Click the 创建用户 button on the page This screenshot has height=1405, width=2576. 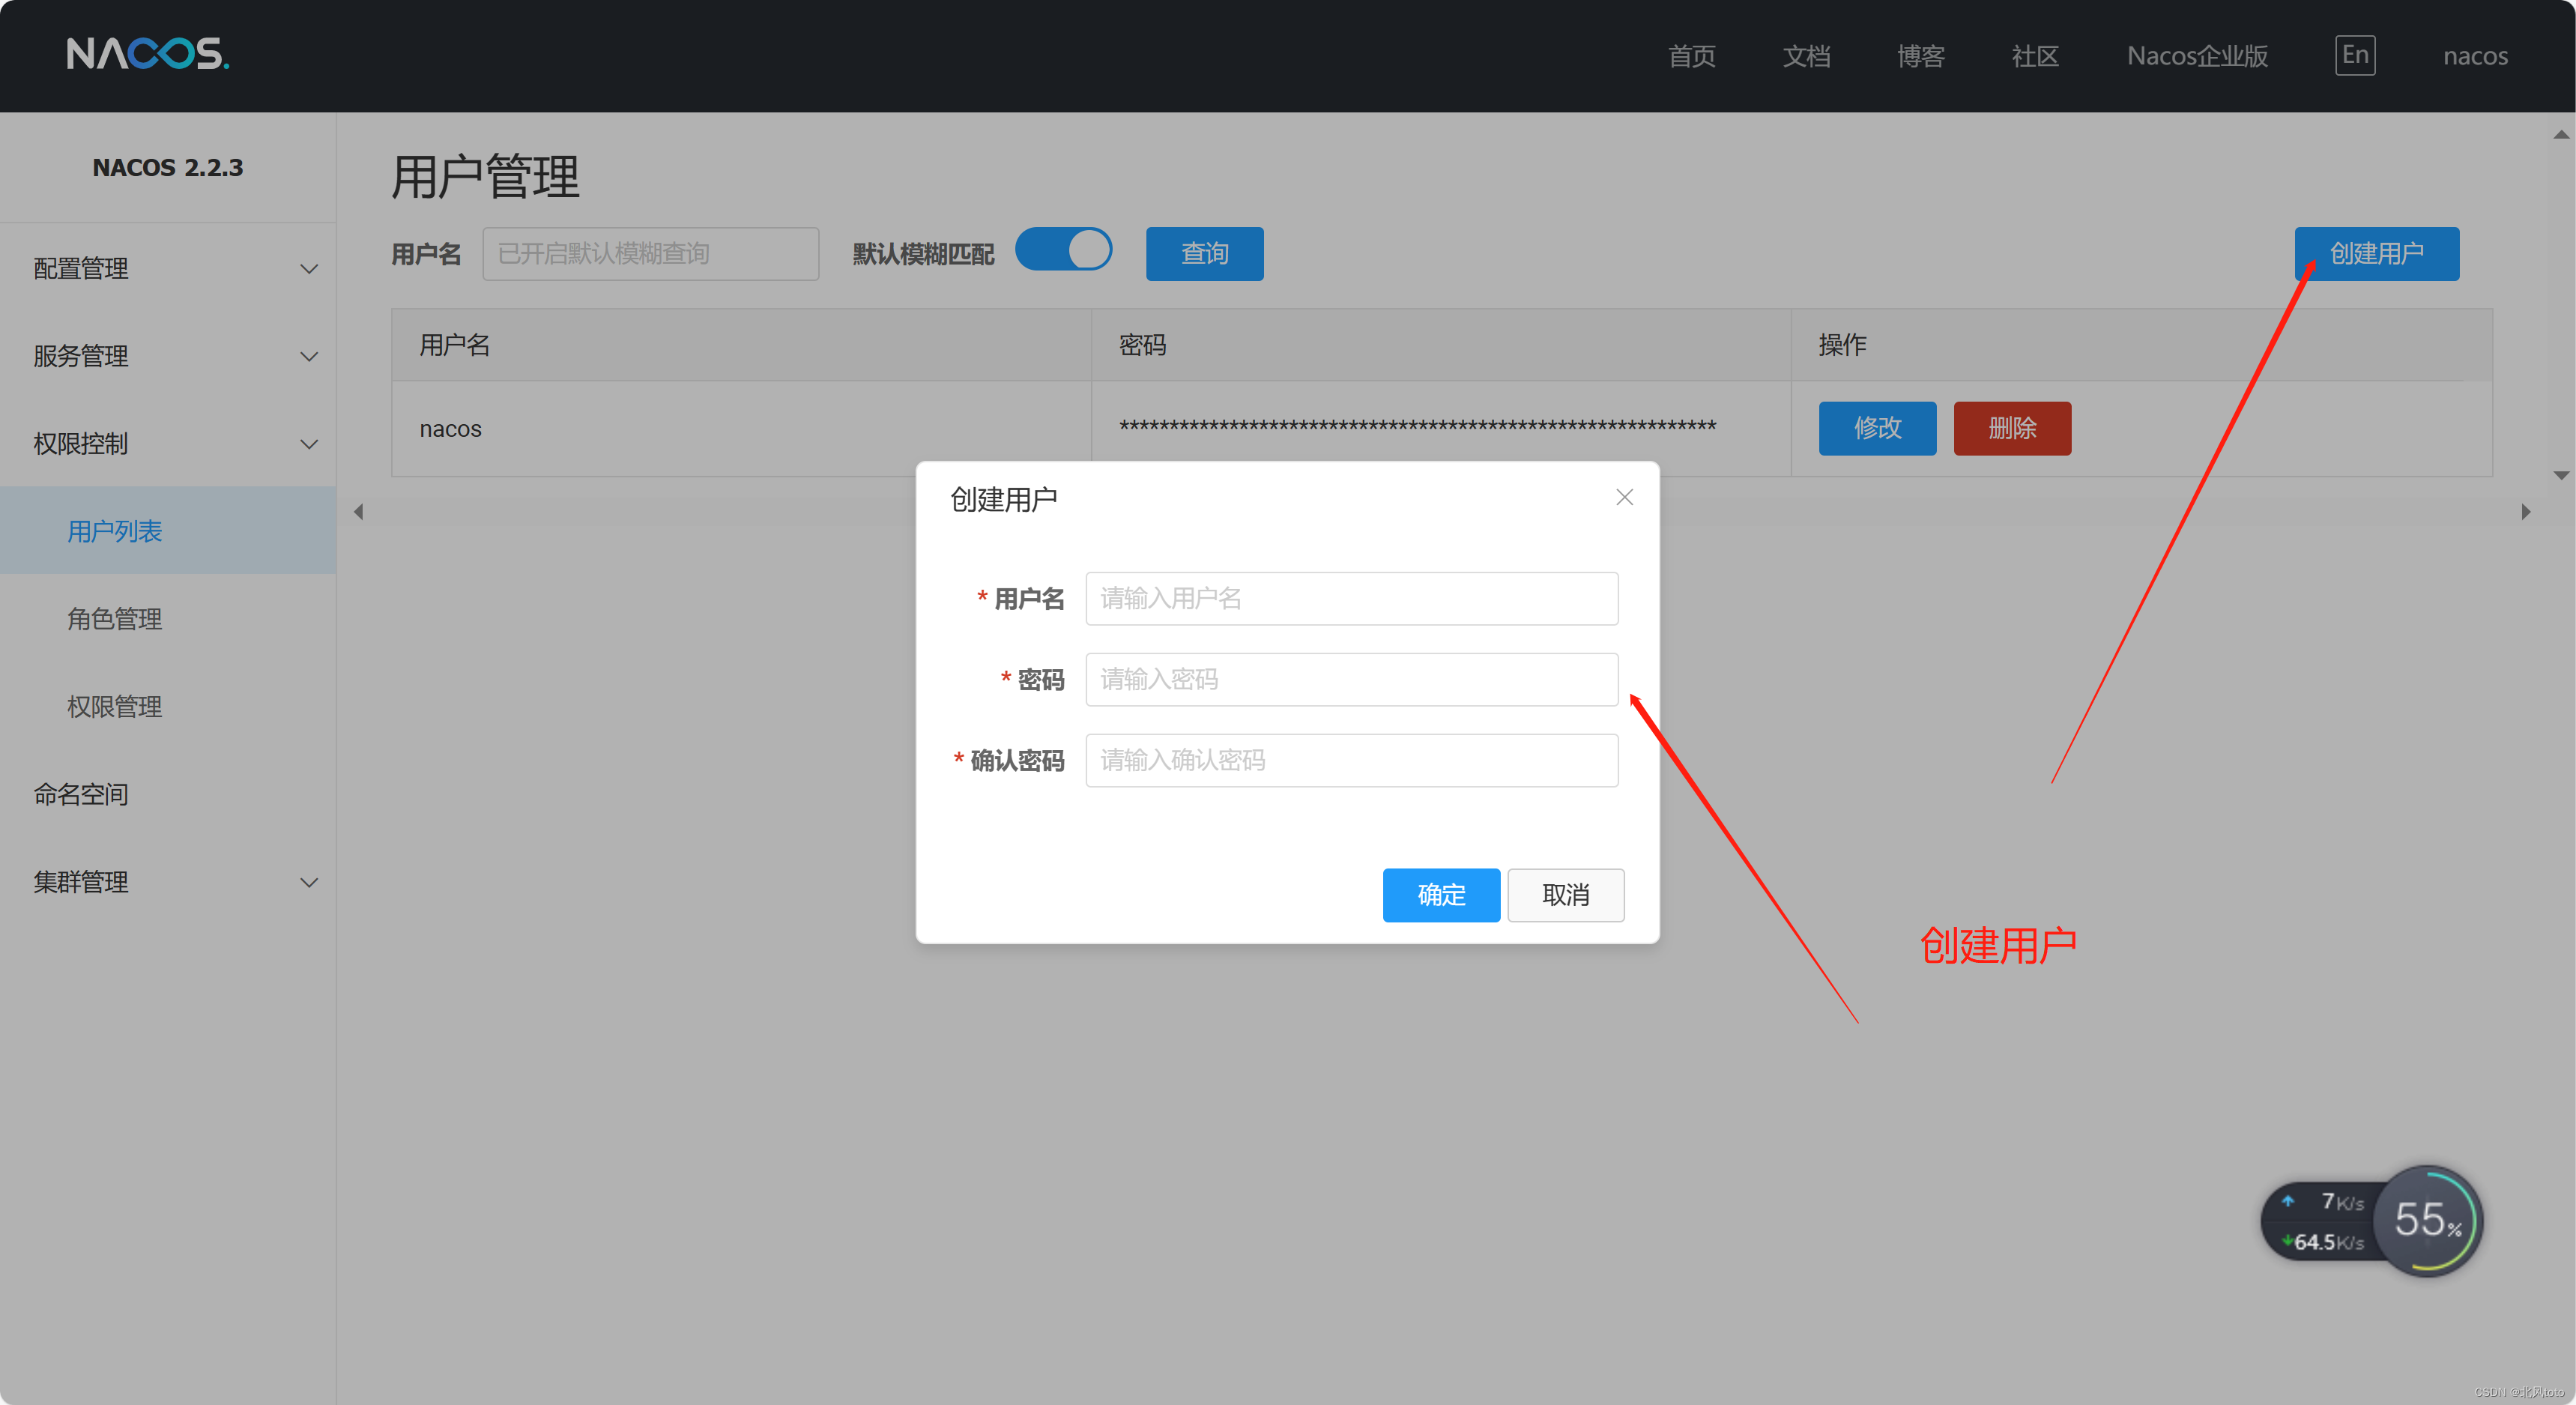point(2376,254)
